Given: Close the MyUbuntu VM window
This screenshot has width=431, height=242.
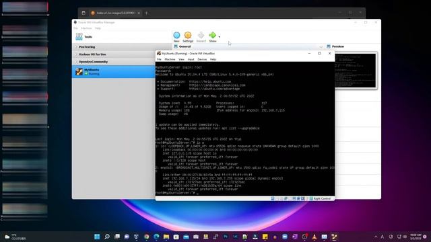Looking at the screenshot, I should [329, 54].
